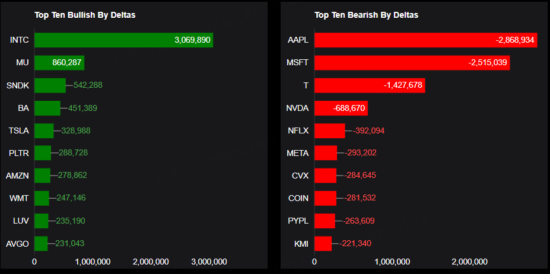Click the COIN red bar
This screenshot has width=550, height=274.
pos(325,198)
